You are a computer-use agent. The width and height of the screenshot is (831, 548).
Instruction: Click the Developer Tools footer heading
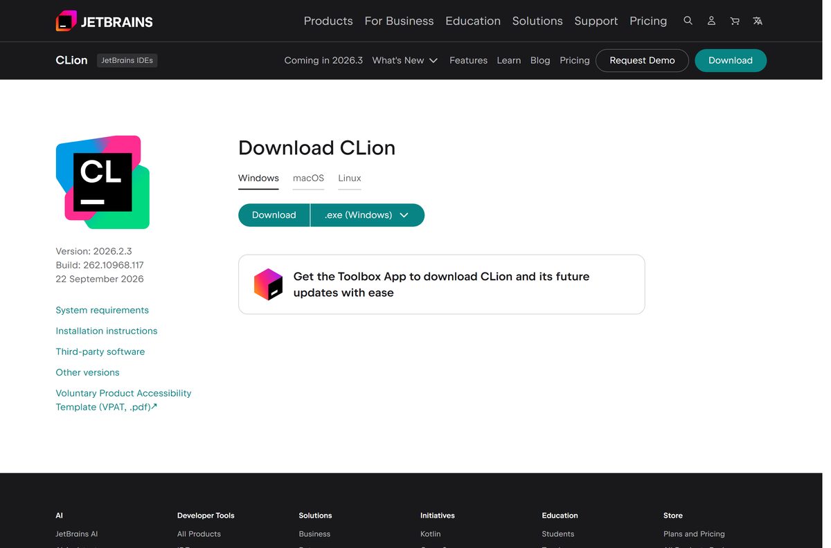pos(206,515)
